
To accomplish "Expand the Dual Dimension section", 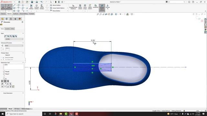I will 23,93.
